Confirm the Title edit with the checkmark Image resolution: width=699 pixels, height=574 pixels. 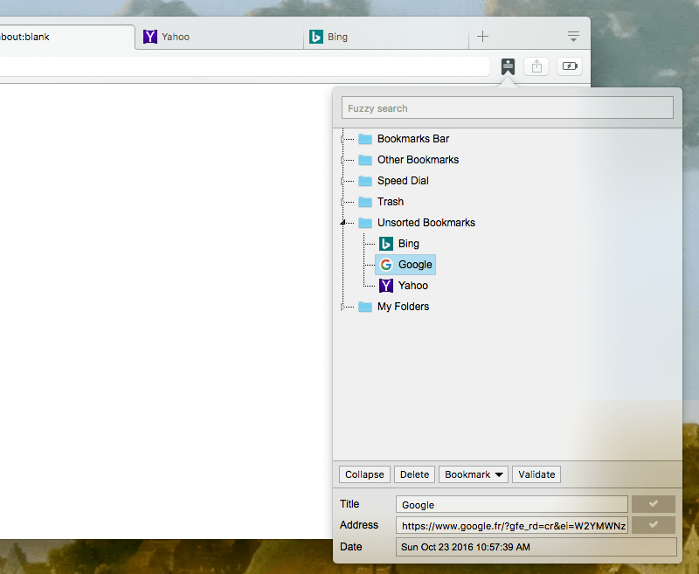coord(654,504)
